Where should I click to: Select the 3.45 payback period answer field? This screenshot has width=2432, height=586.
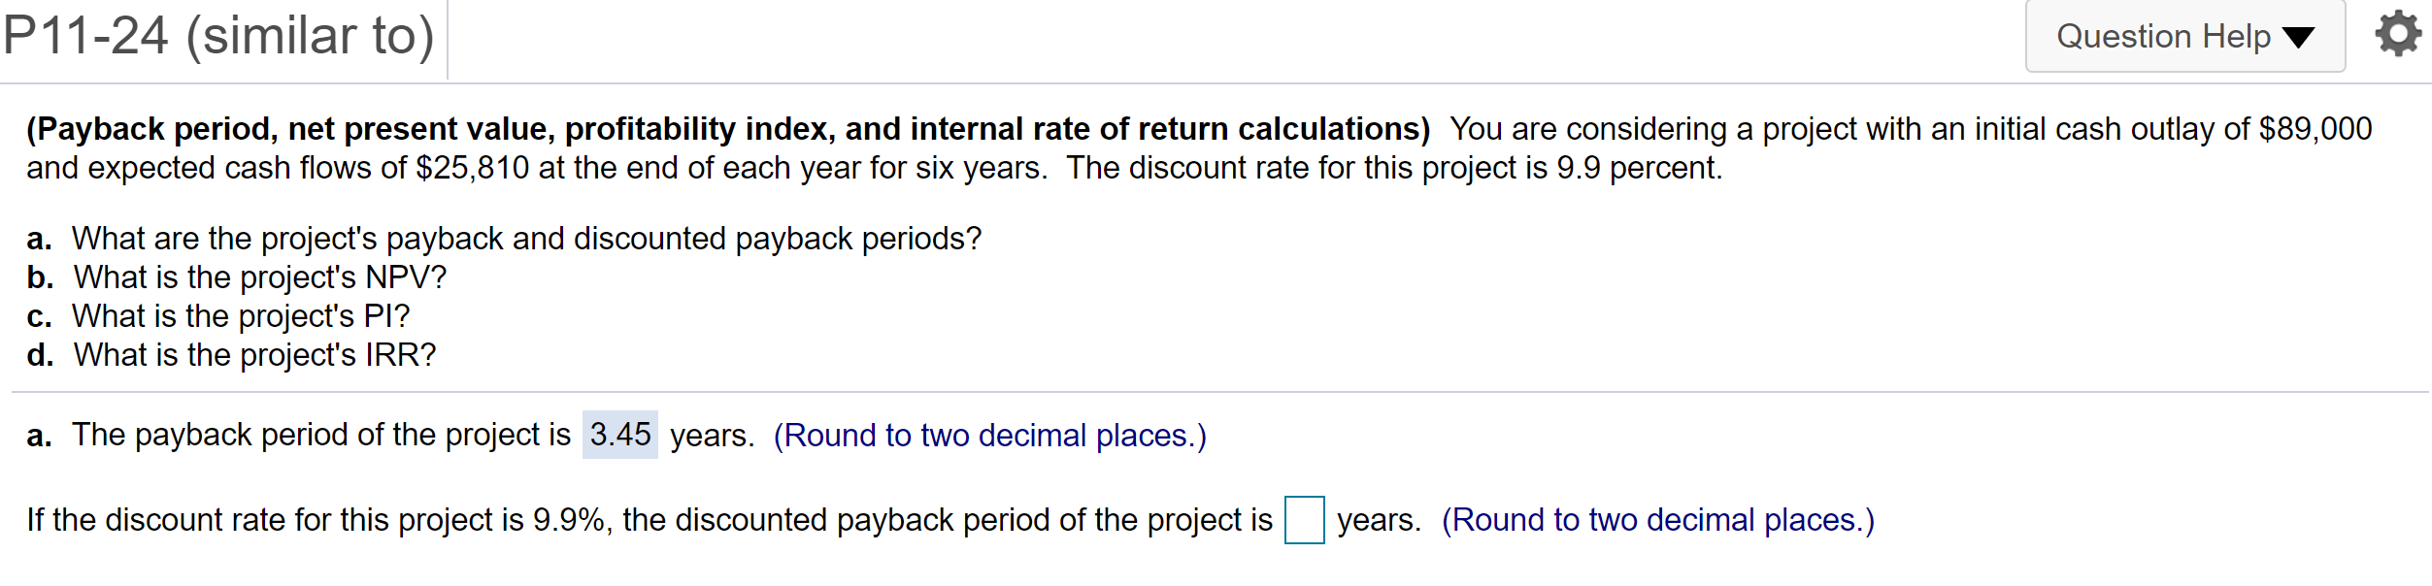tap(621, 435)
